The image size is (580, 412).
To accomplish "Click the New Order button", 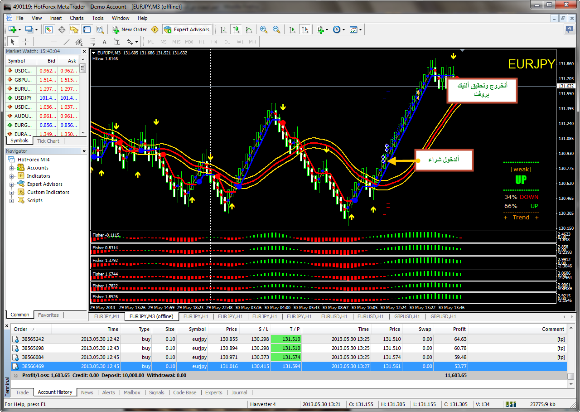I will click(130, 29).
